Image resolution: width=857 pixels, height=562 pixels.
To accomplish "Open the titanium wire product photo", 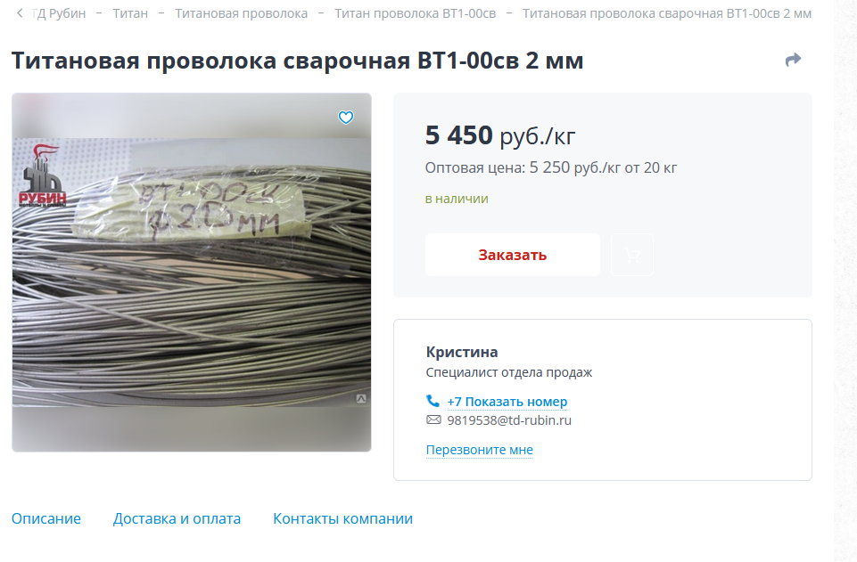I will click(x=192, y=273).
